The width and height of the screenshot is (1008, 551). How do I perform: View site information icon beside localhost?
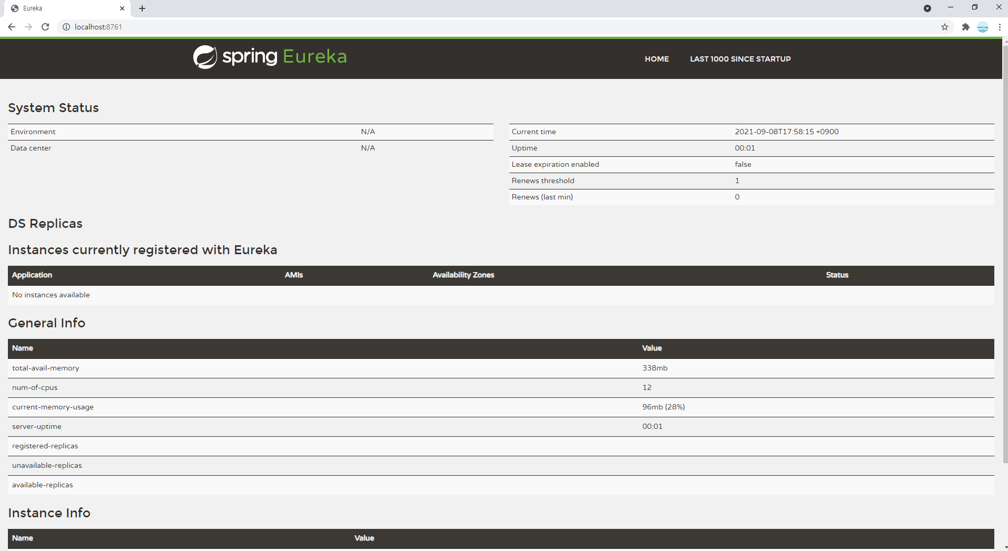66,27
